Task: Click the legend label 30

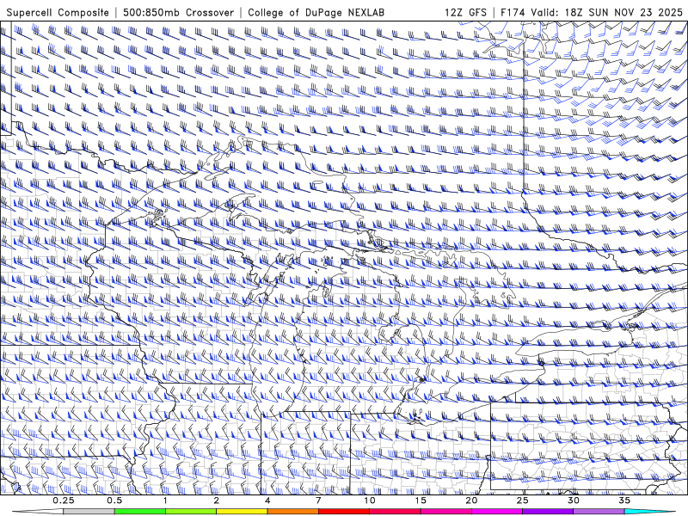Action: pyautogui.click(x=574, y=501)
